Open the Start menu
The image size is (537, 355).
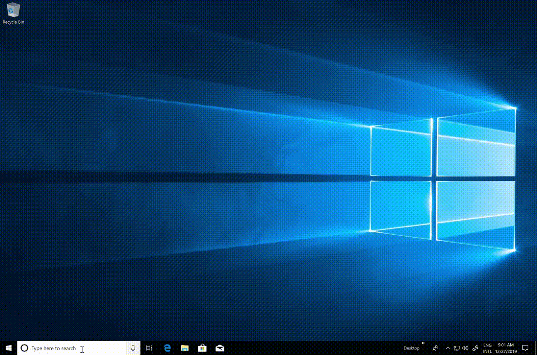click(x=8, y=348)
